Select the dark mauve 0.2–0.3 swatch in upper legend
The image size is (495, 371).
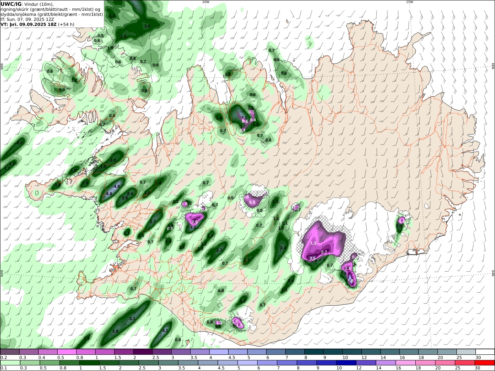[x=10, y=352]
